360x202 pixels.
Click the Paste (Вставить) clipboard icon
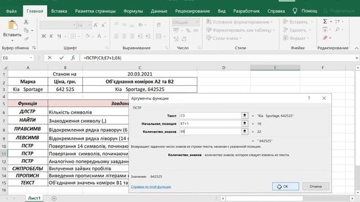click(13, 25)
